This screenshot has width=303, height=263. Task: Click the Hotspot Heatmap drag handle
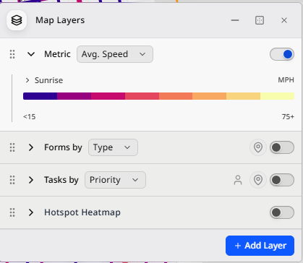click(12, 212)
